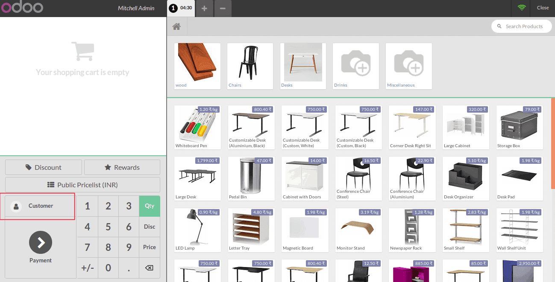Tap the decimal point numpad key
The height and width of the screenshot is (282, 555).
coord(129,268)
